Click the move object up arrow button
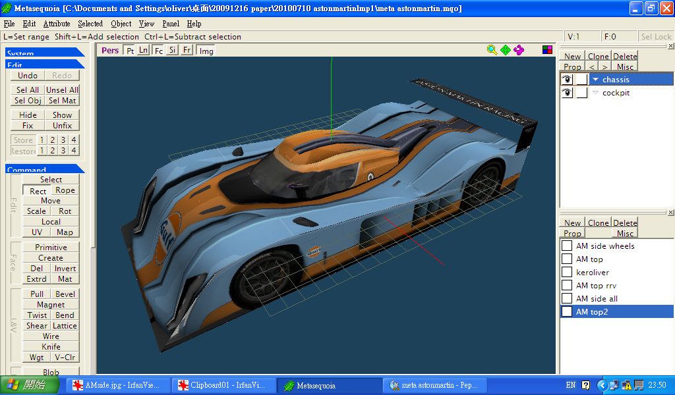Viewport: 675px width, 395px height. [592, 67]
